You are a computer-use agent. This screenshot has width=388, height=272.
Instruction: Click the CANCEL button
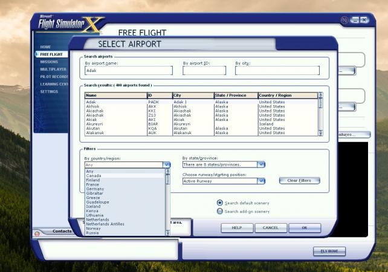coord(271,228)
